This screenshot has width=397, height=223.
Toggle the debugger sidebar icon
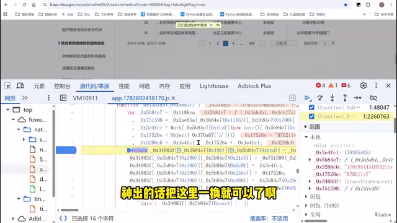point(292,98)
